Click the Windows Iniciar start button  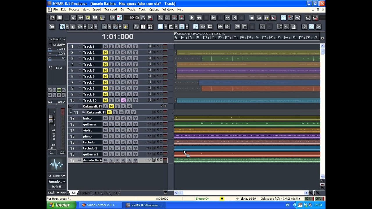(61, 205)
